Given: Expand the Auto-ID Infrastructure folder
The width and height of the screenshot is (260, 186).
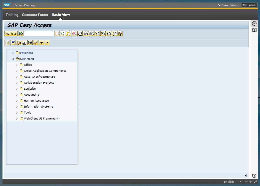Looking at the screenshot, I should pyautogui.click(x=17, y=77).
